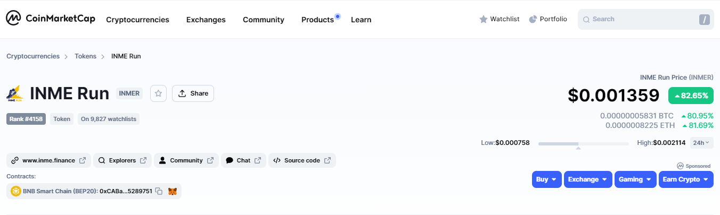Screen dimensions: 720x215
Task: Open the Watchlist star icon in header
Action: (484, 19)
